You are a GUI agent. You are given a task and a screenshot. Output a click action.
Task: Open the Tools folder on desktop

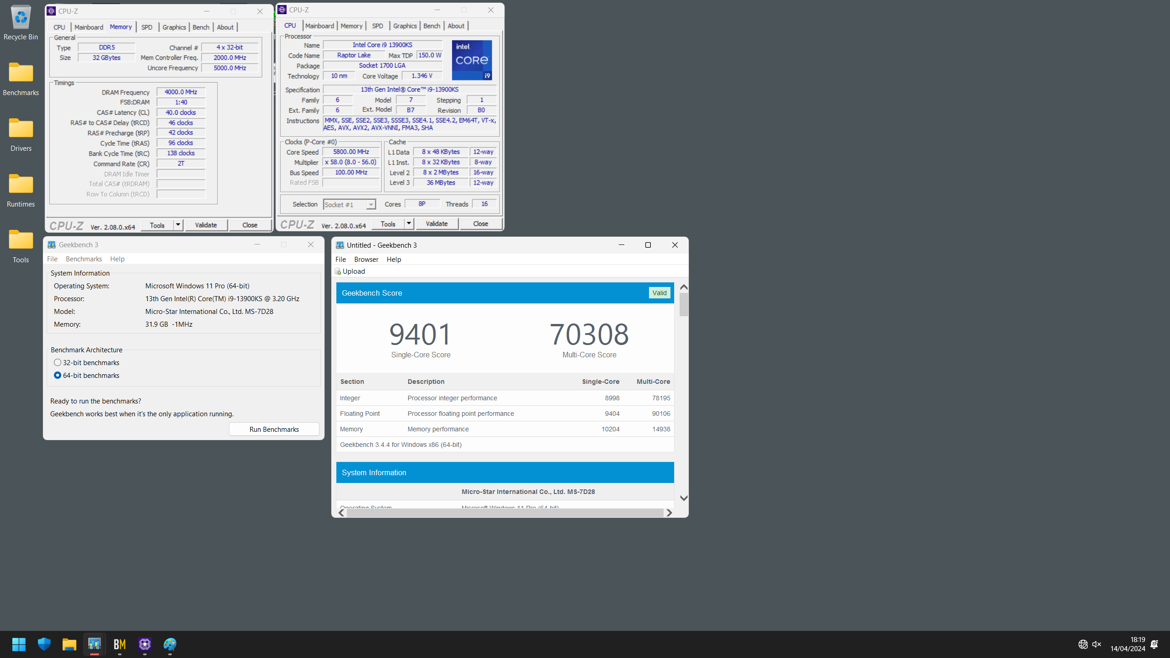21,246
